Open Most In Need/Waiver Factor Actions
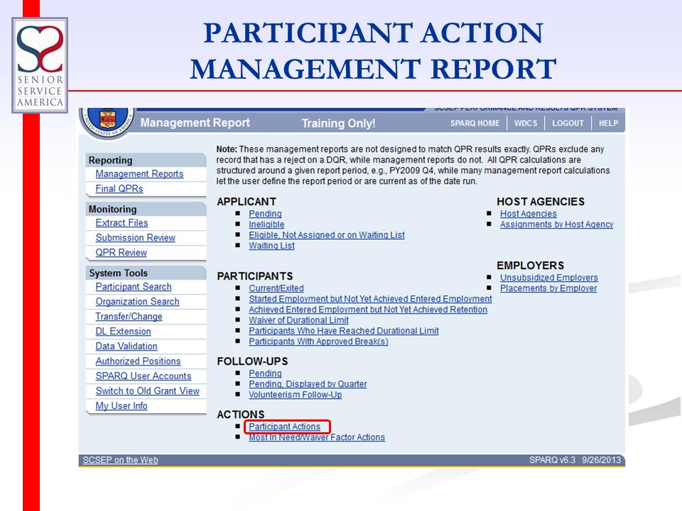 tap(317, 437)
